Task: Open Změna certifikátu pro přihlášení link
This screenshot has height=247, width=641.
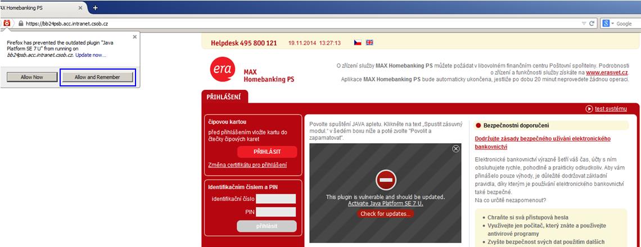Action: (248, 165)
